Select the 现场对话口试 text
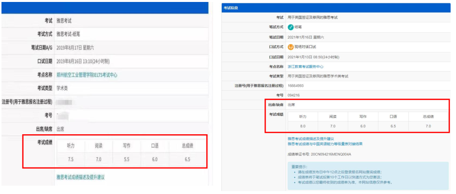 click(306, 47)
